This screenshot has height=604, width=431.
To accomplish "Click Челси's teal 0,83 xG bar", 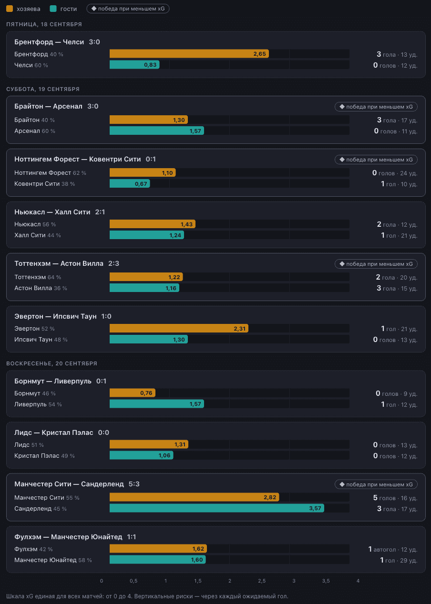I will click(134, 65).
